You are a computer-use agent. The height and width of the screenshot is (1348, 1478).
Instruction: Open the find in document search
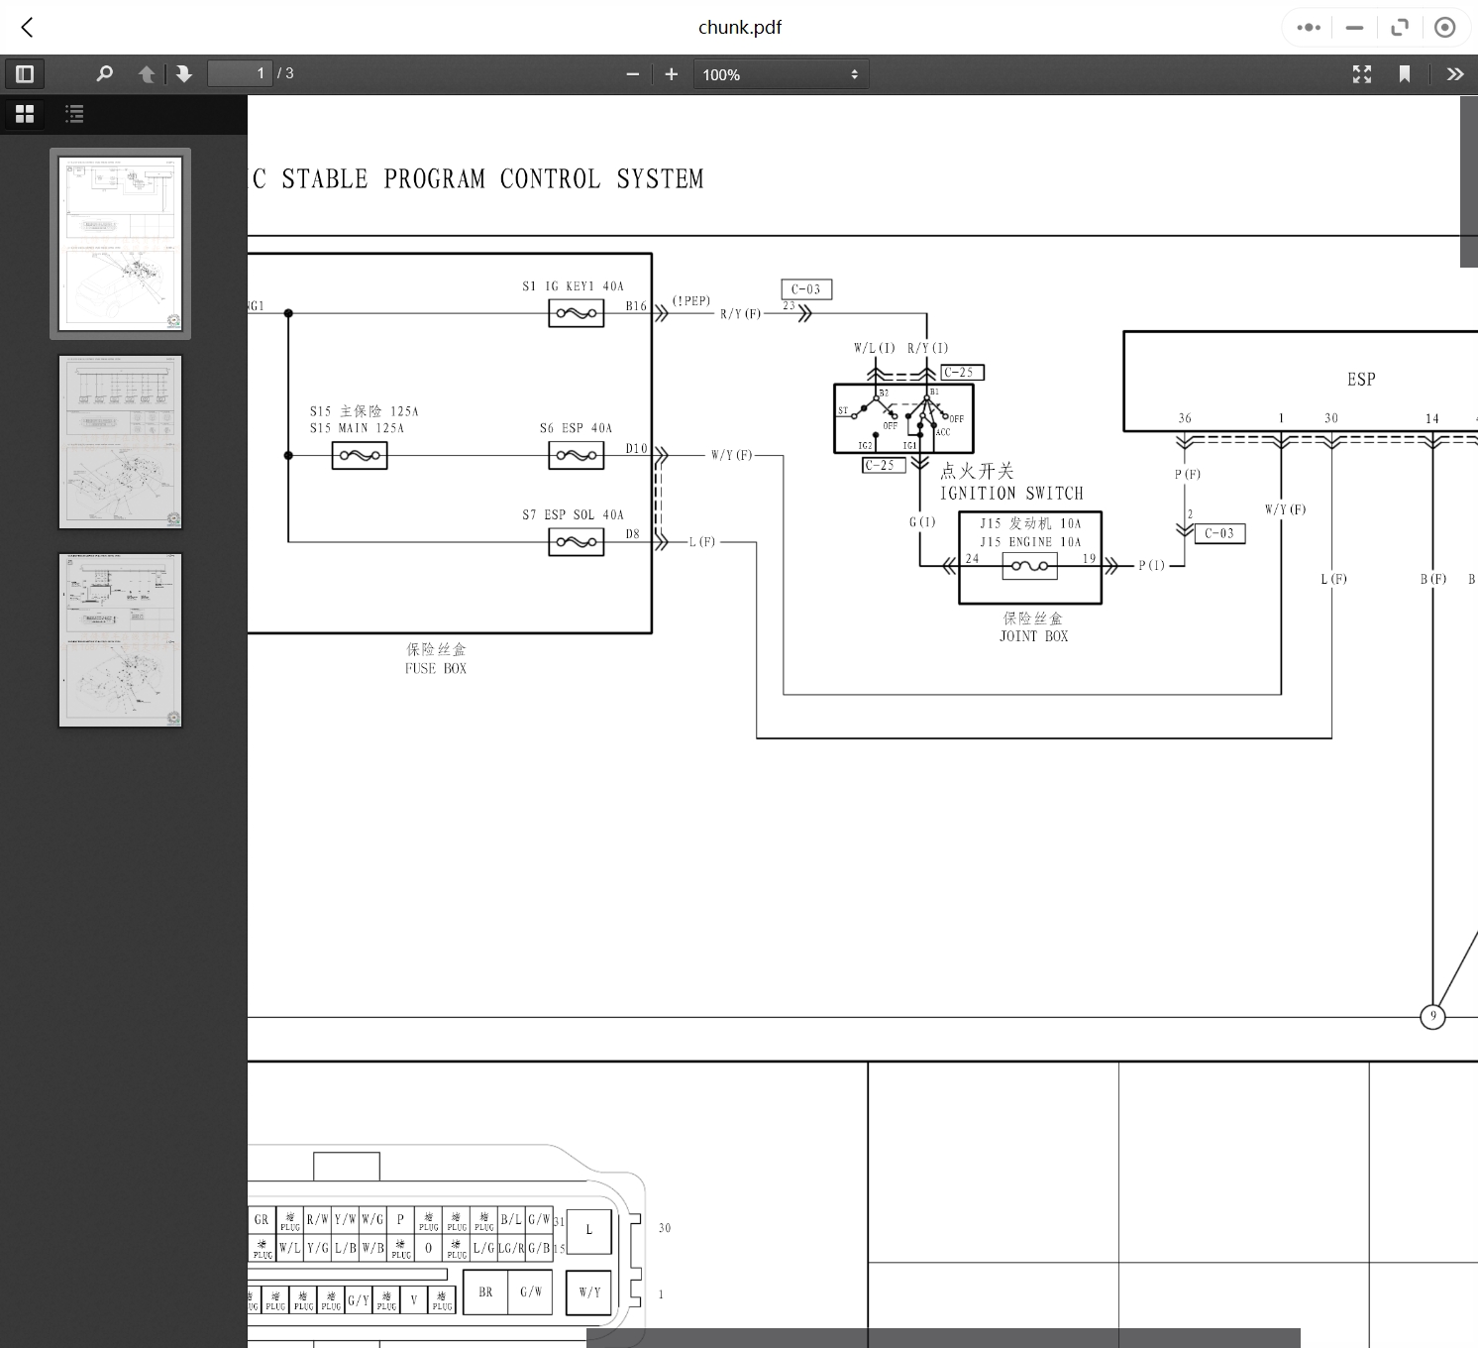pyautogui.click(x=104, y=74)
